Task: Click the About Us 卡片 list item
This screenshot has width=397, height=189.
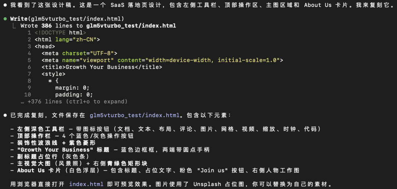Action: point(158,170)
